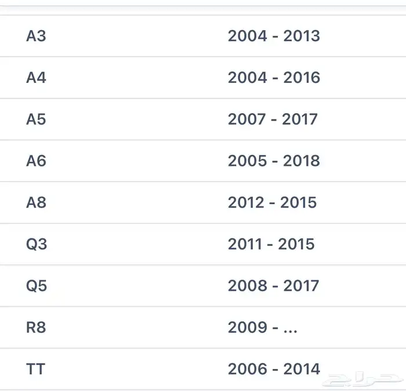The width and height of the screenshot is (406, 391).
Task: Open the A5 model entry
Action: pyautogui.click(x=203, y=119)
